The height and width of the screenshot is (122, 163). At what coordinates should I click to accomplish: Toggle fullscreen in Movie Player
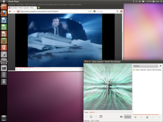point(101,117)
